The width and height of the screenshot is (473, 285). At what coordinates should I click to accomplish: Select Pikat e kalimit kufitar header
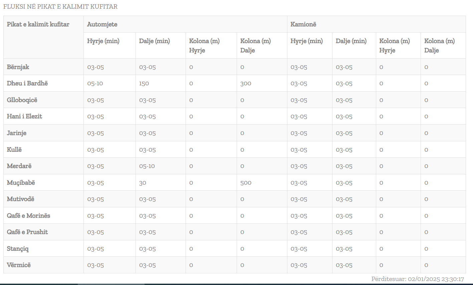[x=38, y=24]
